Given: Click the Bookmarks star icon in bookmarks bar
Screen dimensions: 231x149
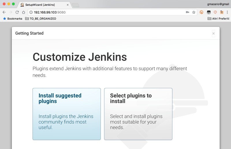Looking at the screenshot, I should [5, 18].
